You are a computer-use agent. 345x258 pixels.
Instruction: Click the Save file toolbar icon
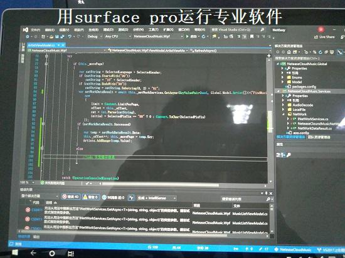[56, 37]
